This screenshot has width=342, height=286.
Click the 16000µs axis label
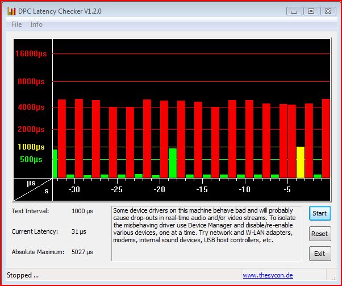tap(31, 53)
